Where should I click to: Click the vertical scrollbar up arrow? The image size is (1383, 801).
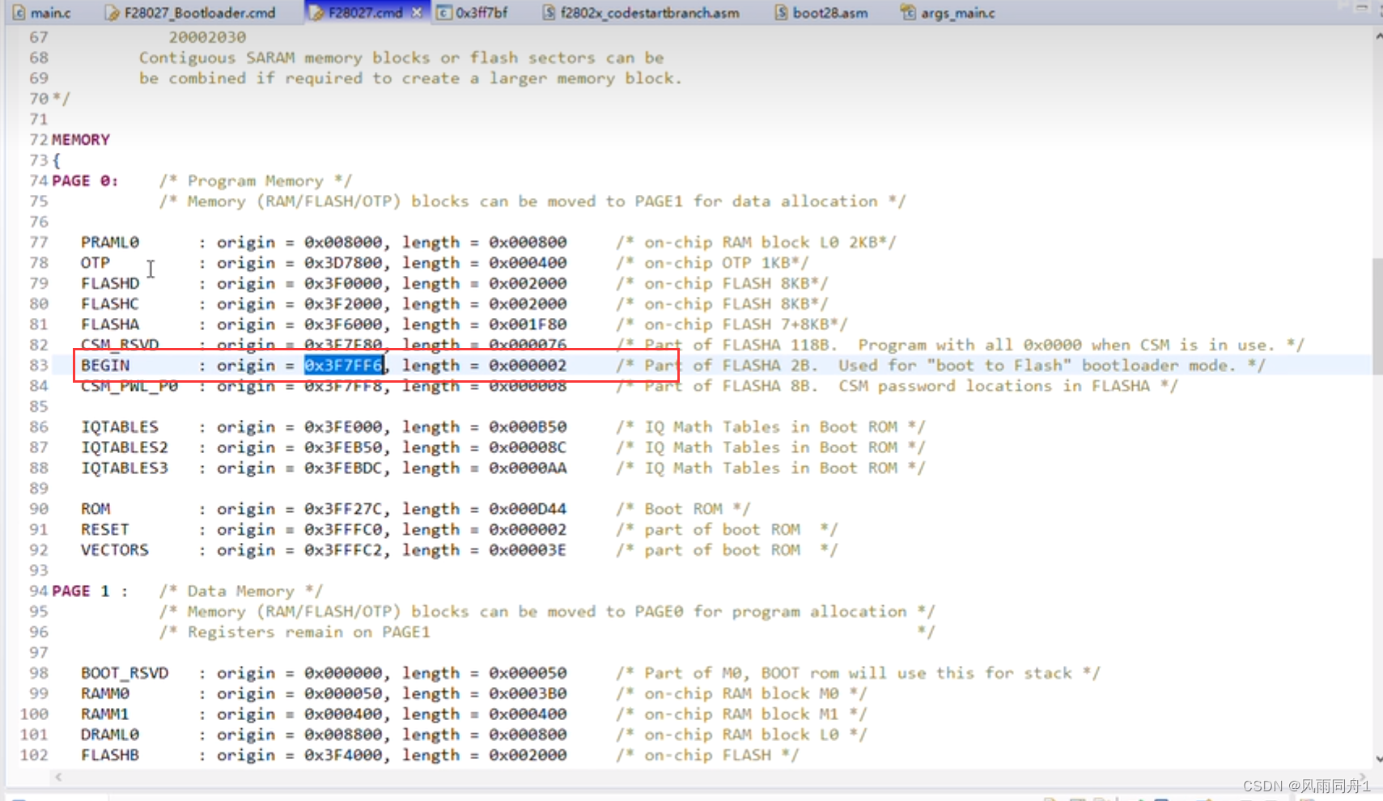coord(1378,36)
